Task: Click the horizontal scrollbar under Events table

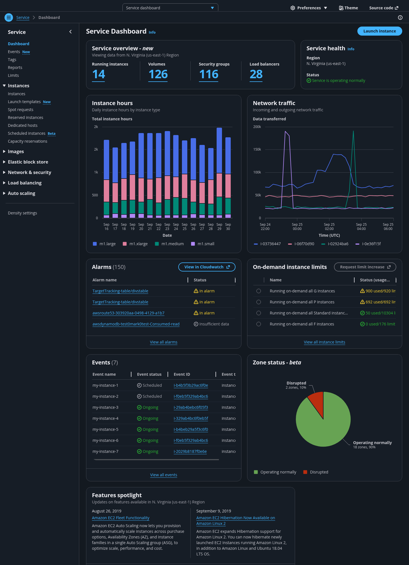Action: click(156, 460)
